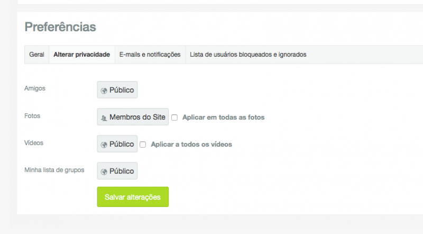Click the Preferências heading

coord(60,27)
